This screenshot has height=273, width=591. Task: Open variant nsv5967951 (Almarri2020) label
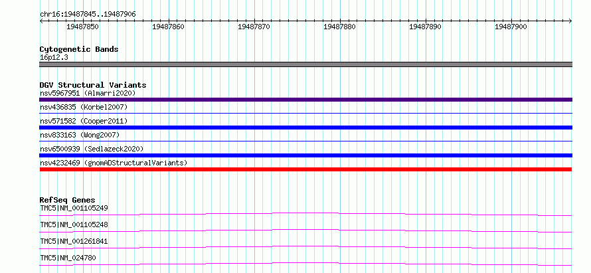click(x=88, y=93)
